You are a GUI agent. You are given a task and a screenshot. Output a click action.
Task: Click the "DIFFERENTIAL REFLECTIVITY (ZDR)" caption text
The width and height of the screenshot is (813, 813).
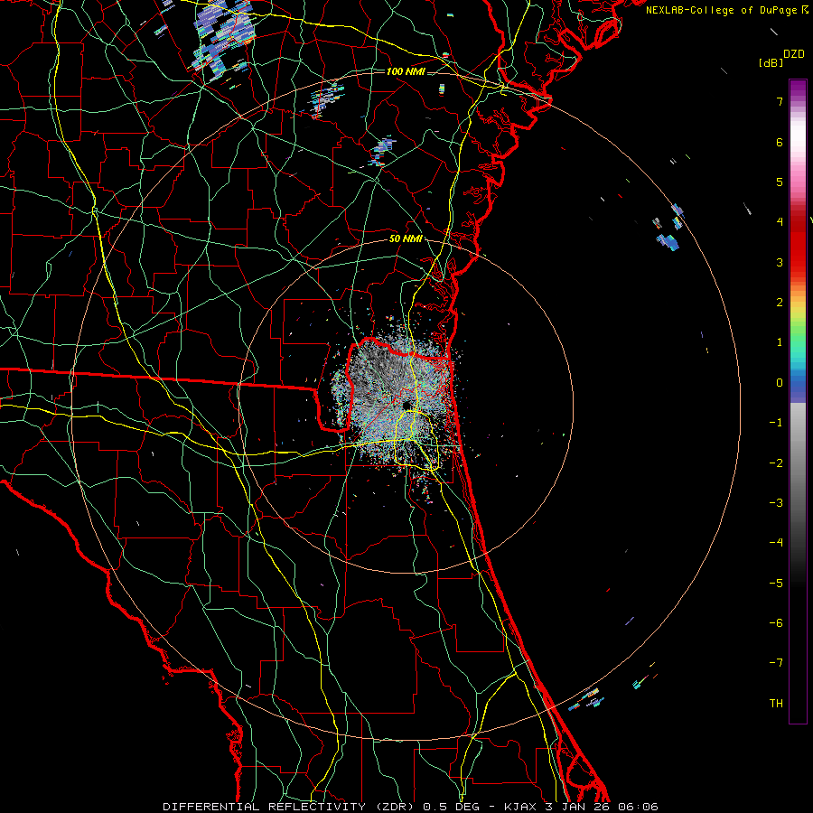coord(289,807)
